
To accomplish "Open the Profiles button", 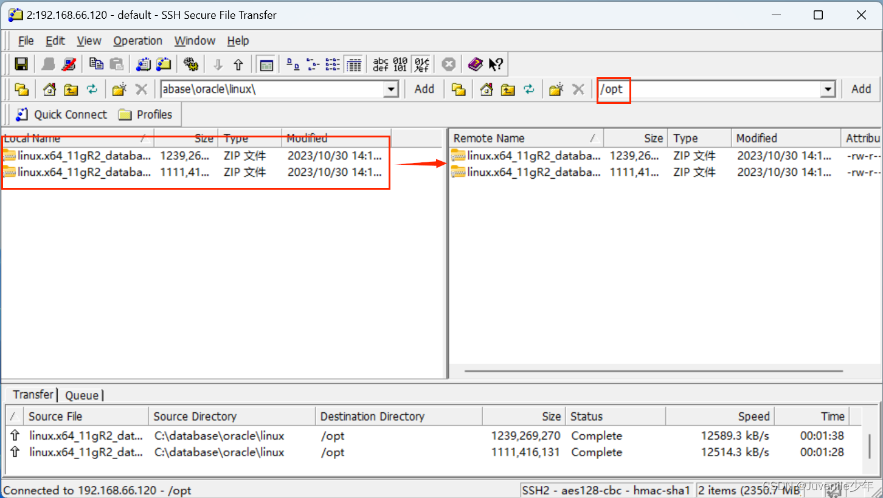I will [x=145, y=114].
